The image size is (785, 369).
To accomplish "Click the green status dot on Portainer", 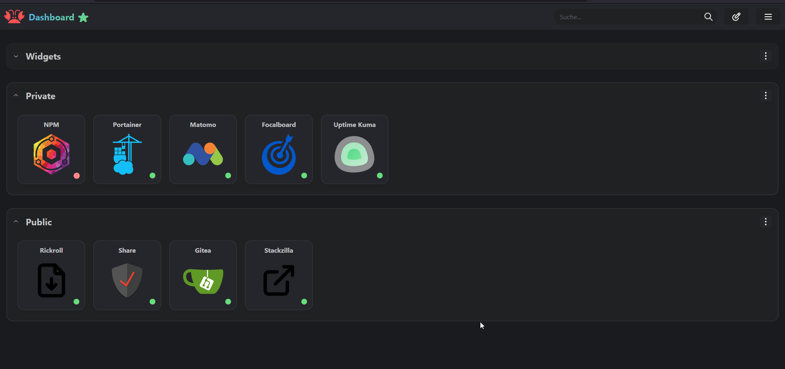I will (153, 176).
